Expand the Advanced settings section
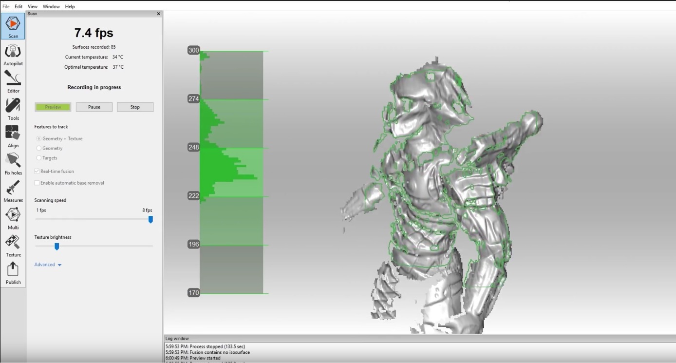The height and width of the screenshot is (363, 676). coord(48,265)
